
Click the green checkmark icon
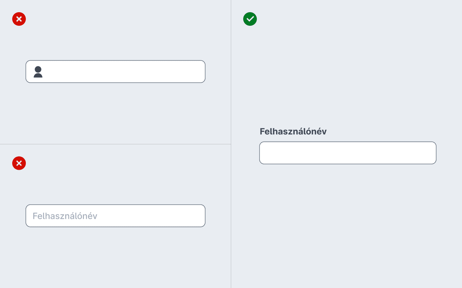(x=250, y=19)
